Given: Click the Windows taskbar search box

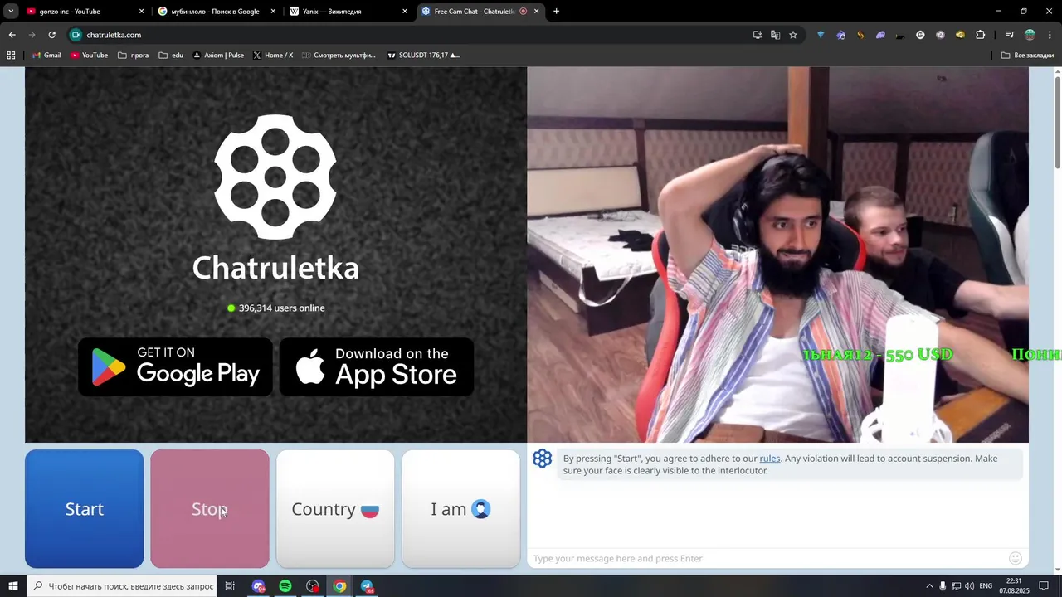Looking at the screenshot, I should (x=123, y=586).
